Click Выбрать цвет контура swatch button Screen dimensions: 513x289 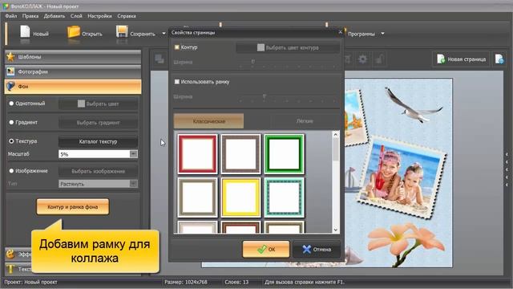coord(288,47)
